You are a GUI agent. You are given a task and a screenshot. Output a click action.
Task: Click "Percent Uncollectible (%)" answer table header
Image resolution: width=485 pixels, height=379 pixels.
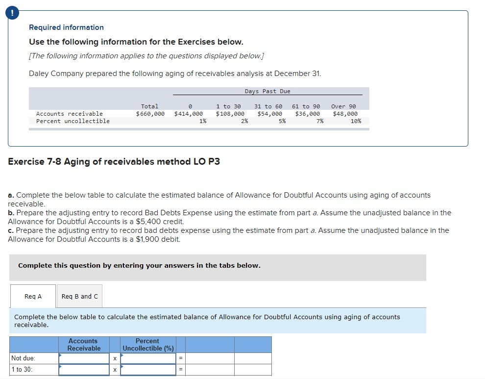[x=148, y=345]
